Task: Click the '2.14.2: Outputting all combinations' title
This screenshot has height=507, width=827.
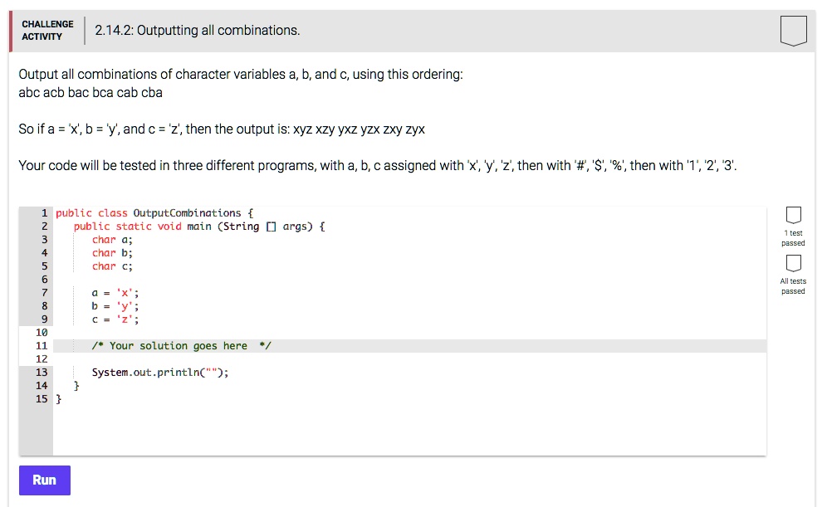Action: tap(197, 31)
